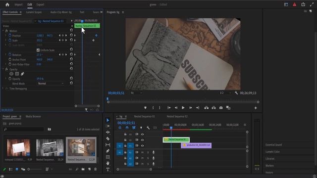Create an ellipse mask under Opacity
This screenshot has width=317, height=178.
(11, 74)
